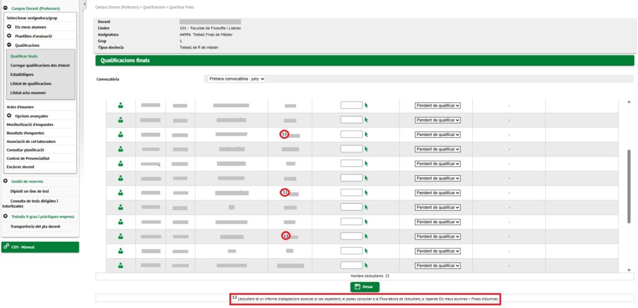Expand the Els meus alumnes section
Image resolution: width=638 pixels, height=308 pixels.
(9, 27)
